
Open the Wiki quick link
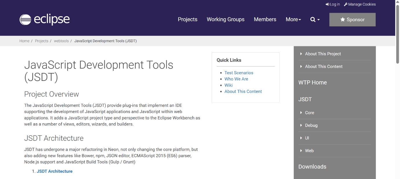[x=228, y=85]
